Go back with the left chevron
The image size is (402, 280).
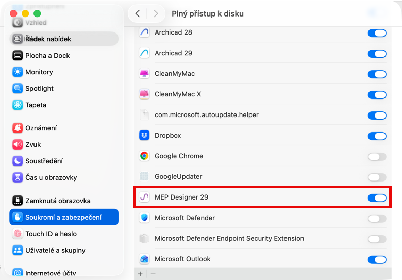(x=137, y=14)
